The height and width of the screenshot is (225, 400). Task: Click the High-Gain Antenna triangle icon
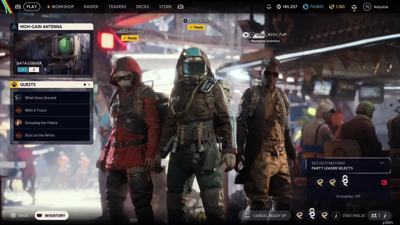14,27
